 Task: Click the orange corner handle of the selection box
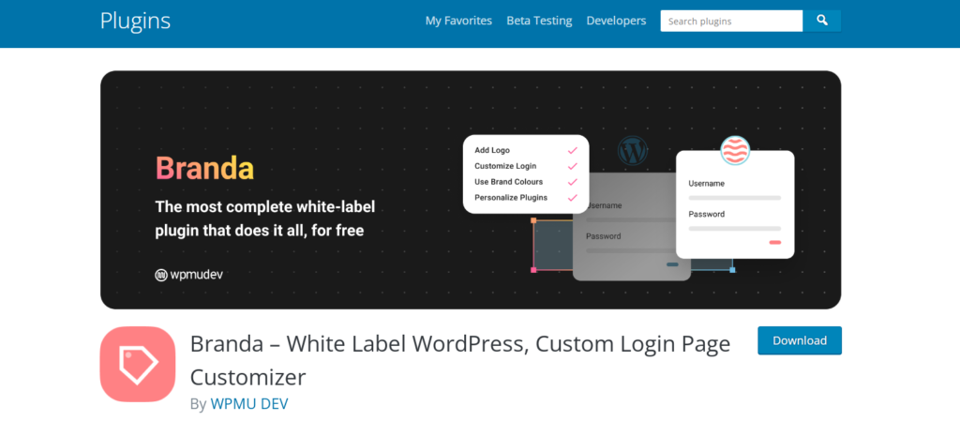pos(533,221)
